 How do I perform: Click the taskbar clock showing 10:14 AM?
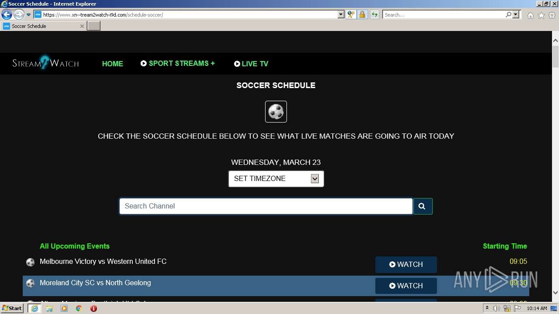[537, 308]
